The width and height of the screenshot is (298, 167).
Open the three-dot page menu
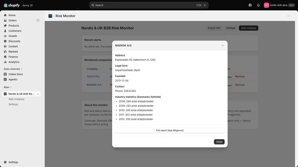click(x=288, y=16)
